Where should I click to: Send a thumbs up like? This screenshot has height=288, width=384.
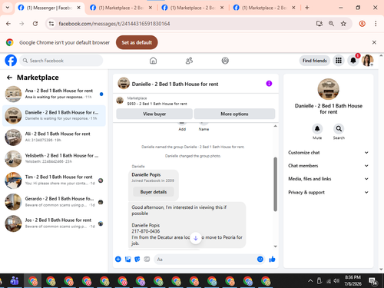pyautogui.click(x=272, y=260)
